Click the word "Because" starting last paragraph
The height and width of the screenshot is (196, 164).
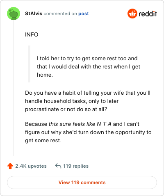tap(36, 124)
